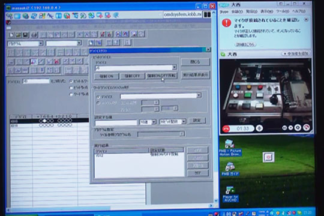Expand the プログラム dropdown in main toolbar

(41, 43)
